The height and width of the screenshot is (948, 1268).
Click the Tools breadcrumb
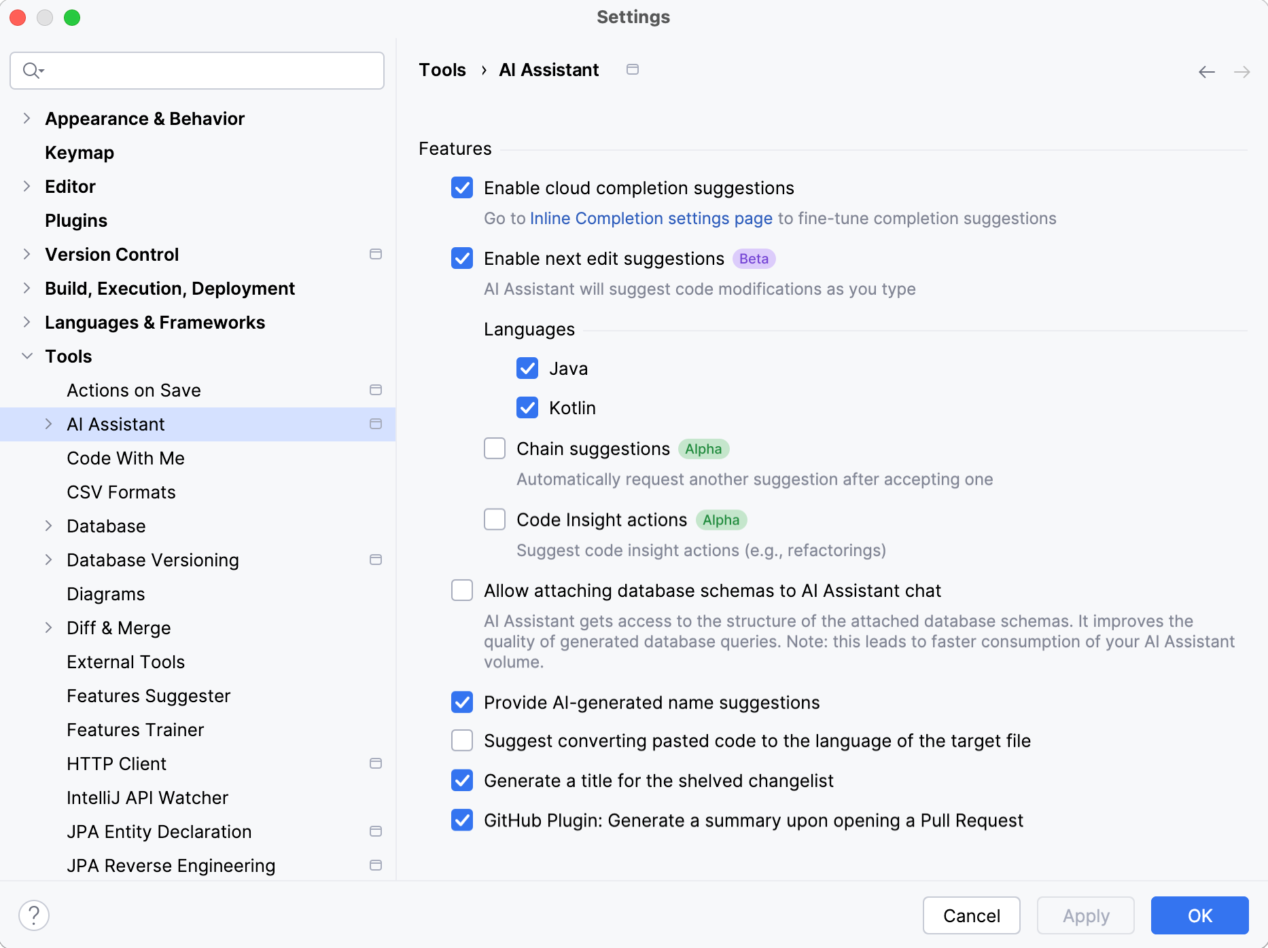442,70
